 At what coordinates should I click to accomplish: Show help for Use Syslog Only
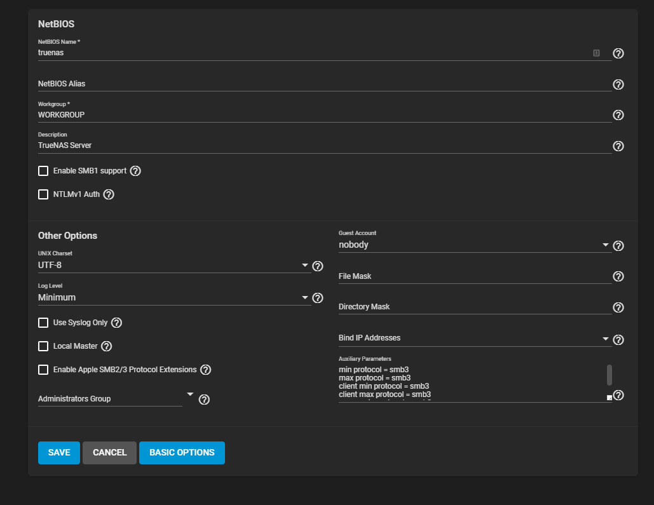116,323
